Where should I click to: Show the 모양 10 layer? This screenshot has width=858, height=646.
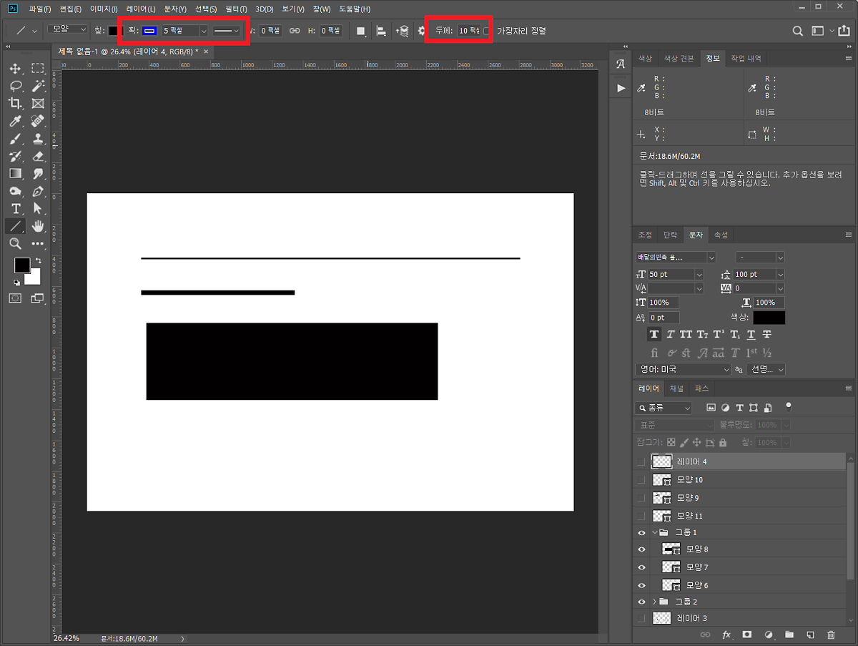[x=641, y=479]
